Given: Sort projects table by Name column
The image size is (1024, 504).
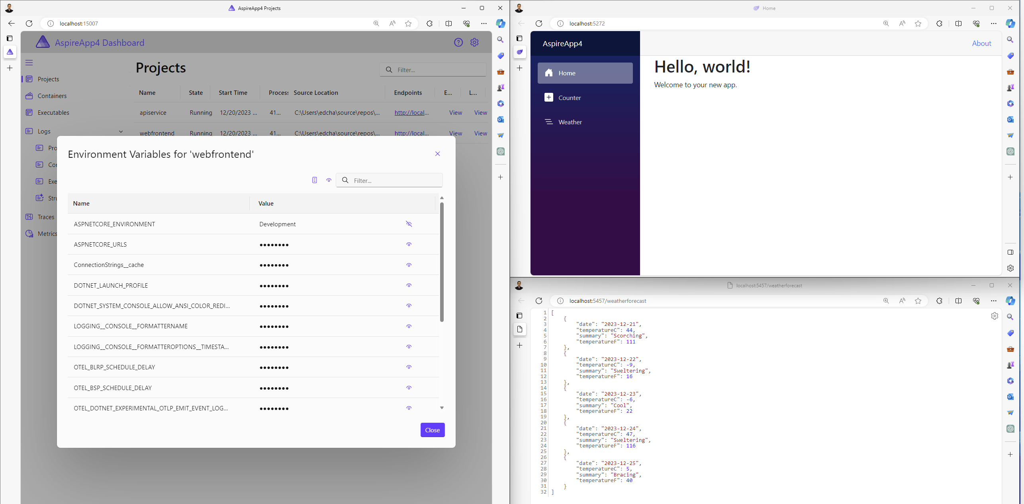Looking at the screenshot, I should [147, 92].
